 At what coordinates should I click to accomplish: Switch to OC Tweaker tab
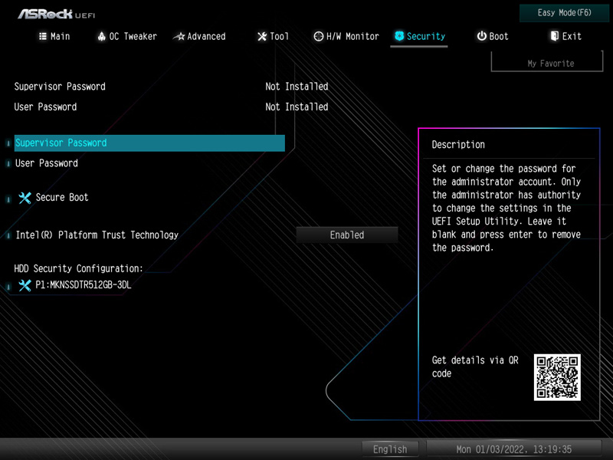127,36
